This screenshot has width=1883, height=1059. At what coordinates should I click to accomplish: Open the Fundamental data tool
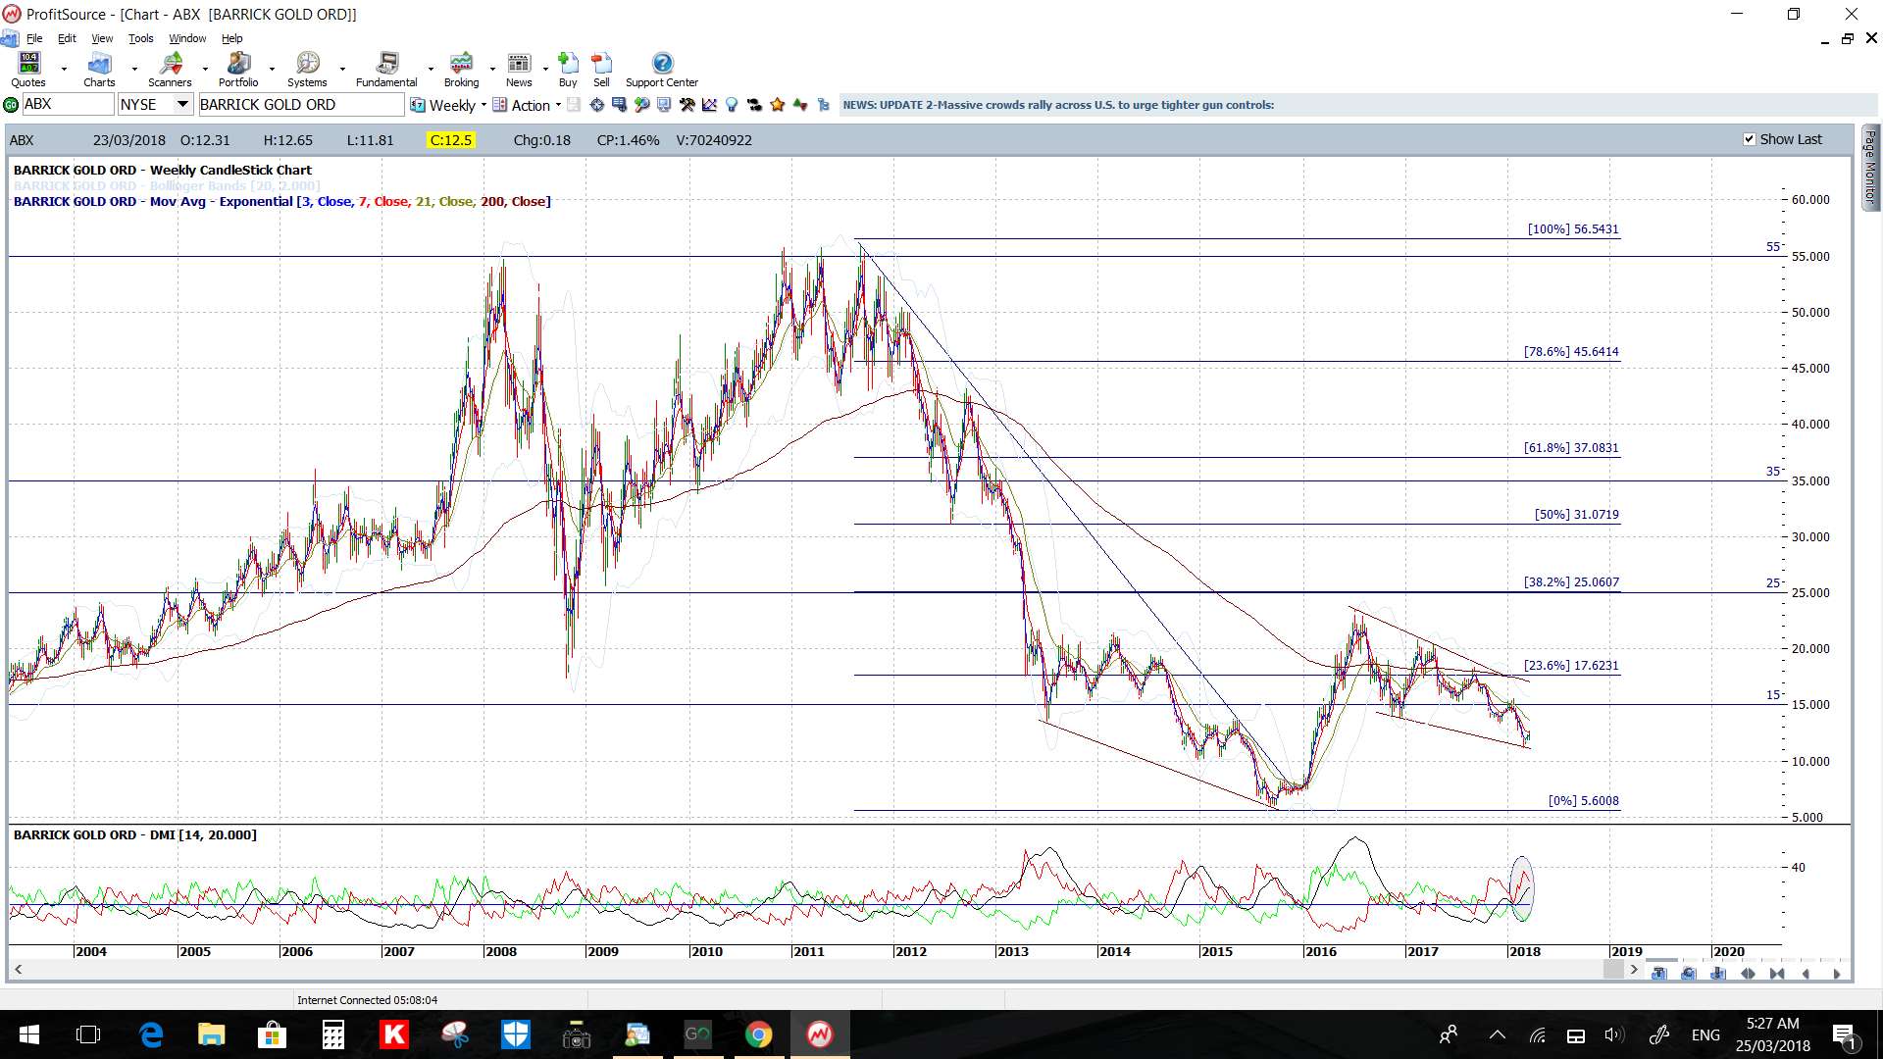pos(386,69)
